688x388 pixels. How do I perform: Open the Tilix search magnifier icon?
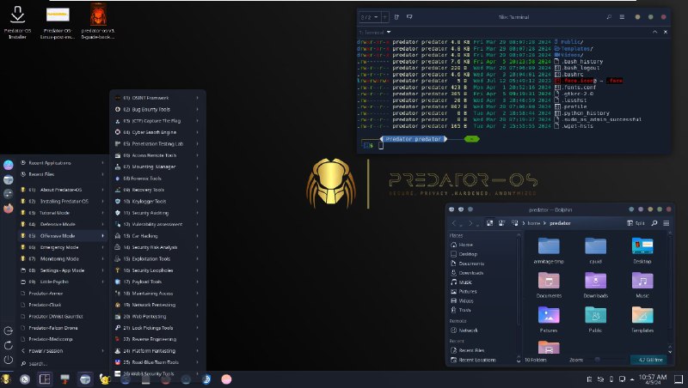tap(609, 17)
